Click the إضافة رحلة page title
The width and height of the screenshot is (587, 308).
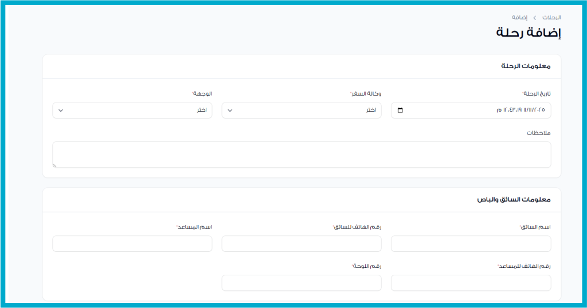coord(528,33)
